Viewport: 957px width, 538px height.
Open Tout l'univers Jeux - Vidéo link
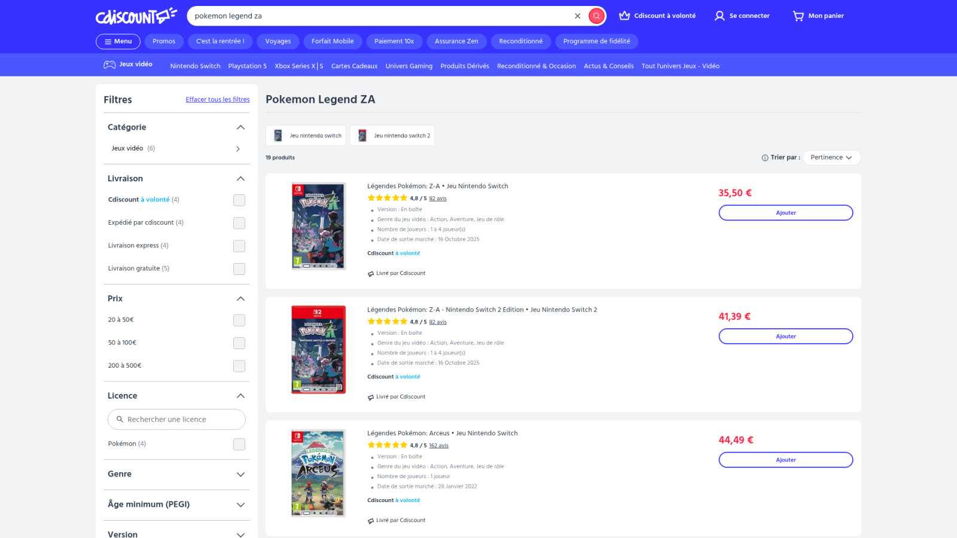681,66
